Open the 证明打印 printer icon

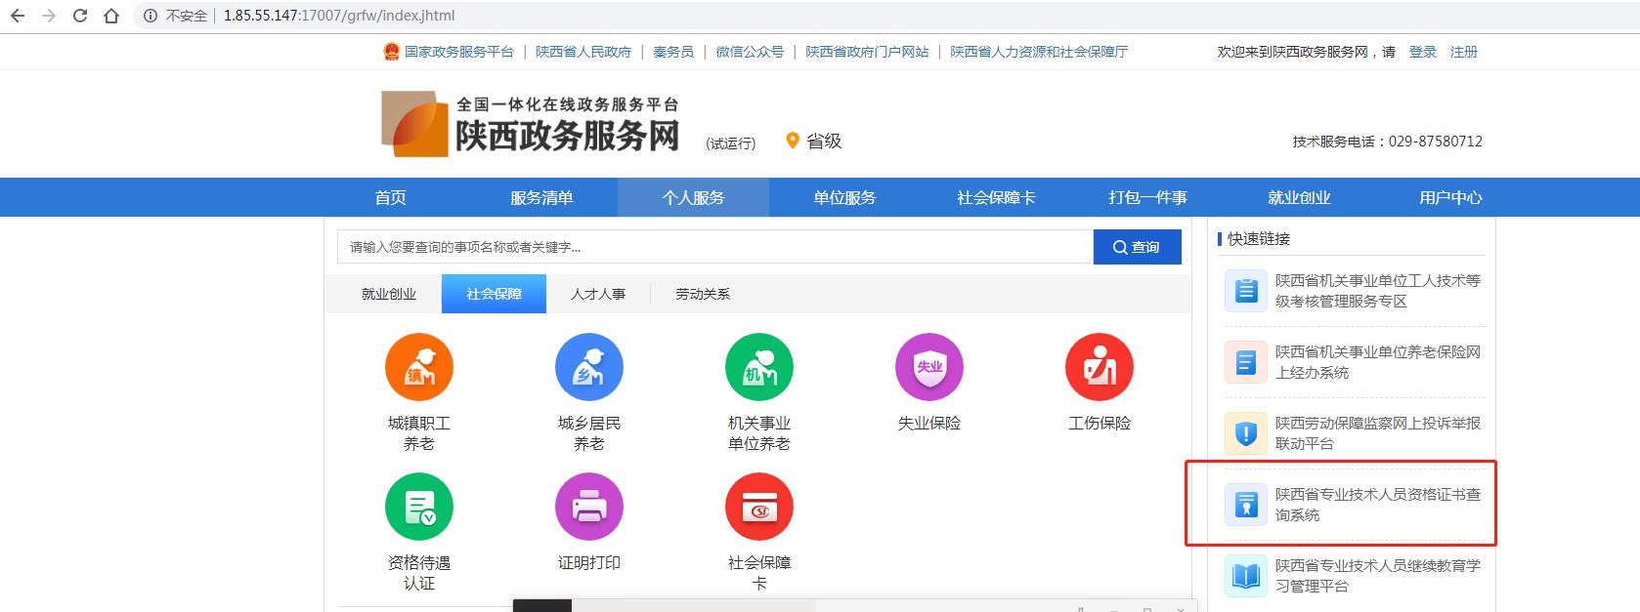(589, 508)
